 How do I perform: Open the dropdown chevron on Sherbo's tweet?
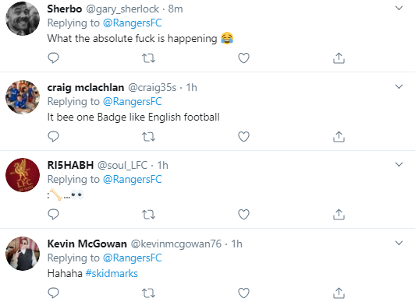[399, 8]
